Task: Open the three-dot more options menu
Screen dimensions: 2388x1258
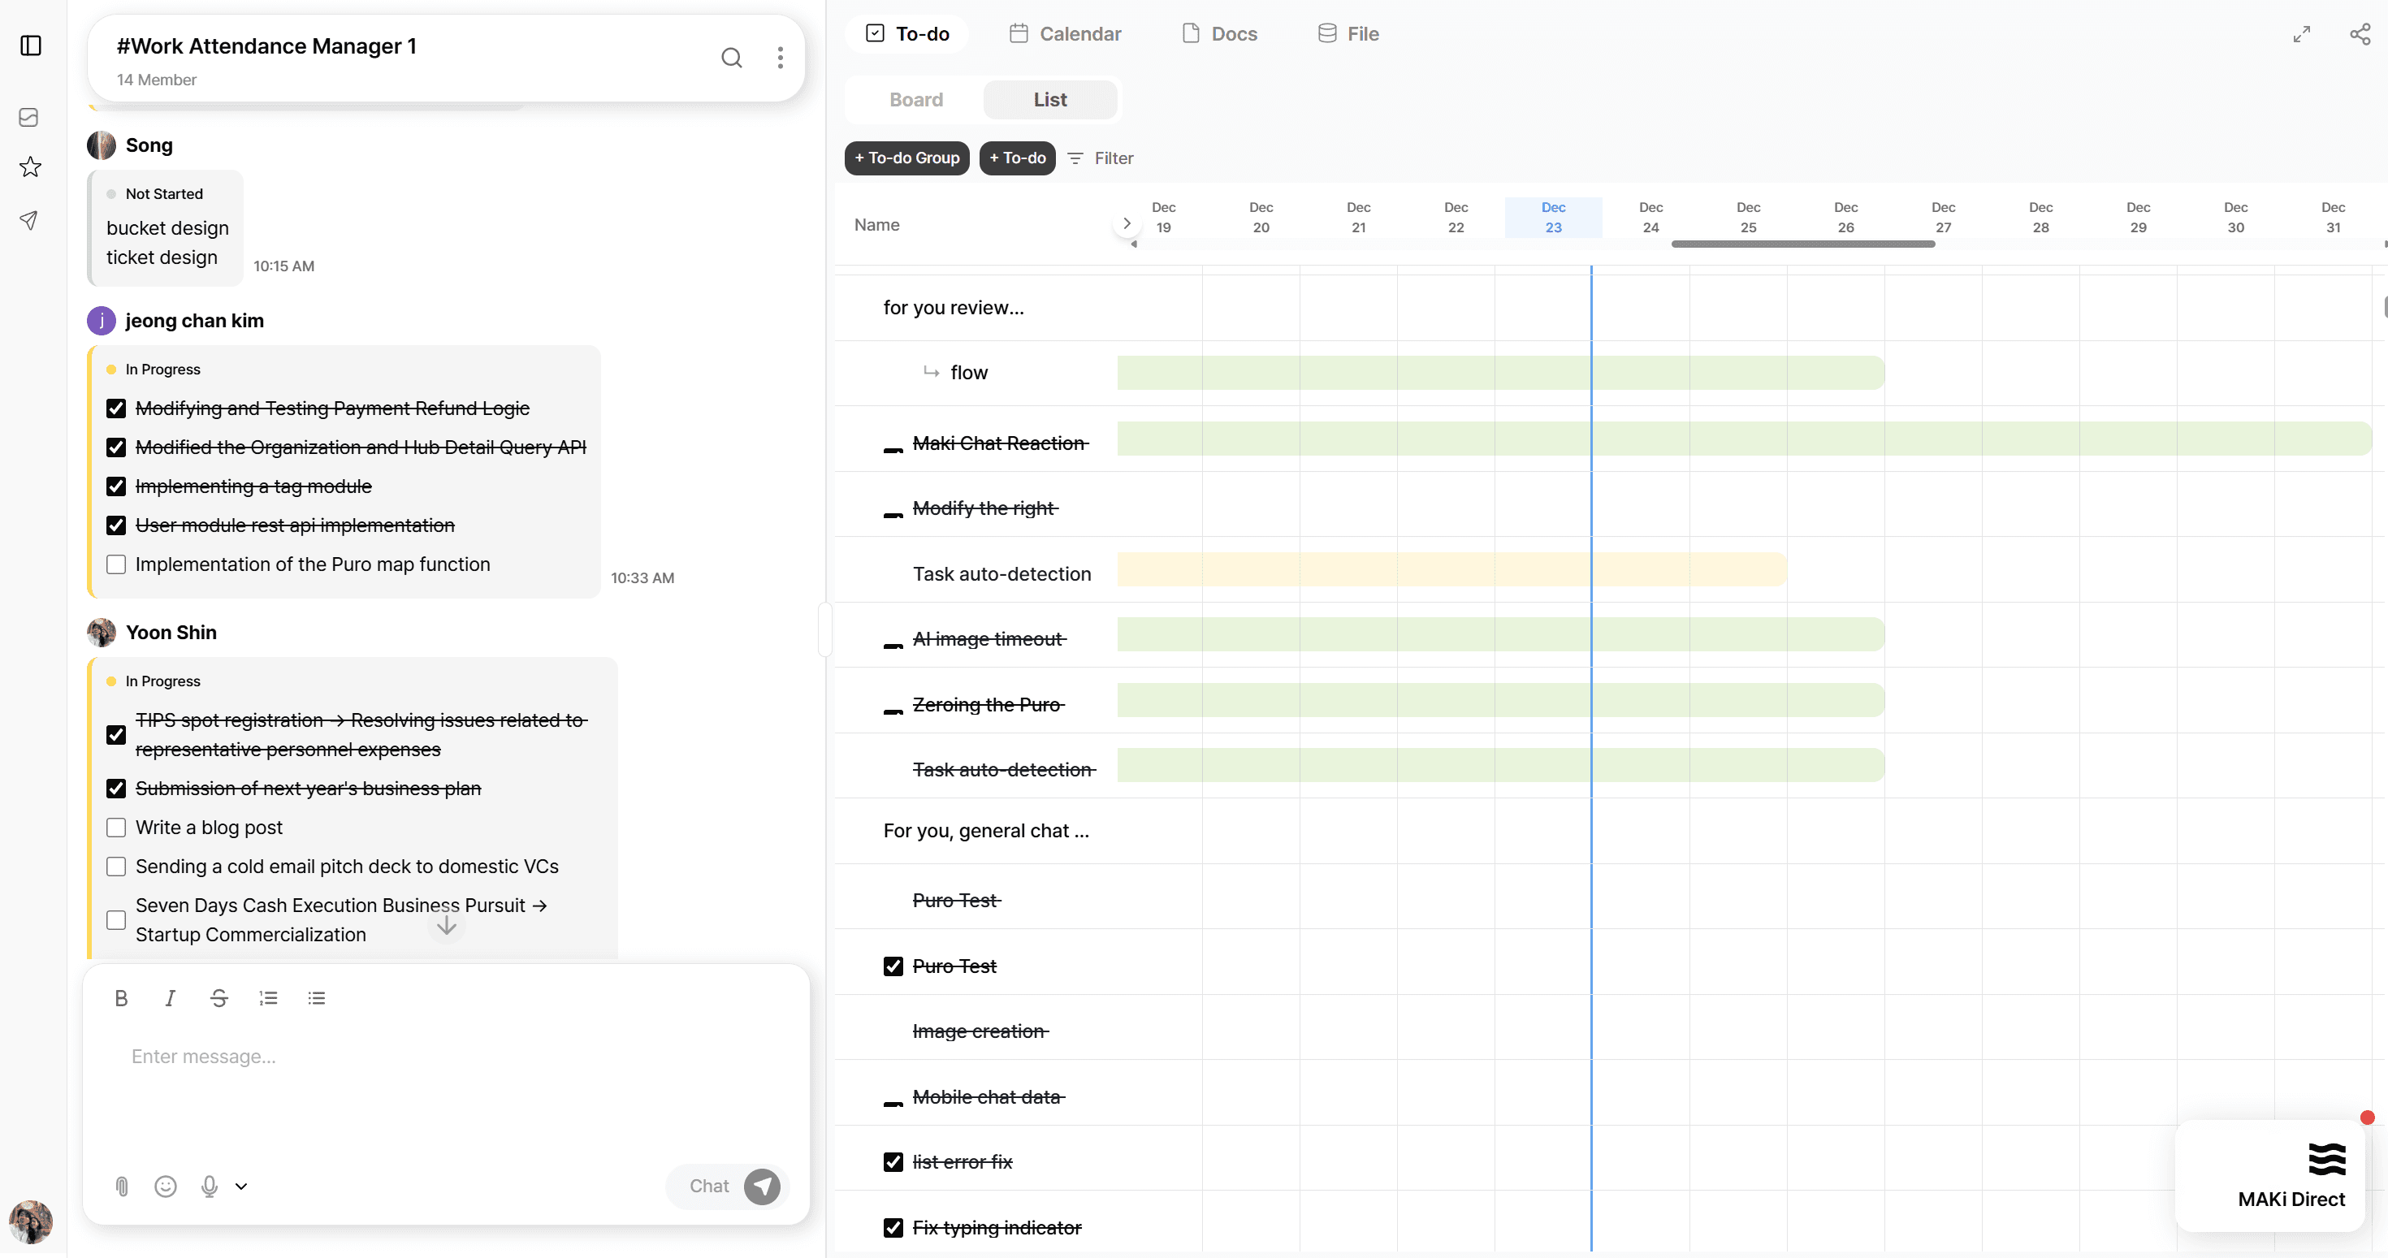Action: pyautogui.click(x=781, y=58)
